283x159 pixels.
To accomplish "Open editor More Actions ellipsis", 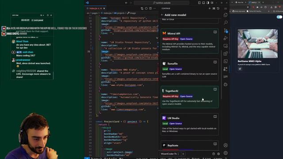I will click(155, 8).
